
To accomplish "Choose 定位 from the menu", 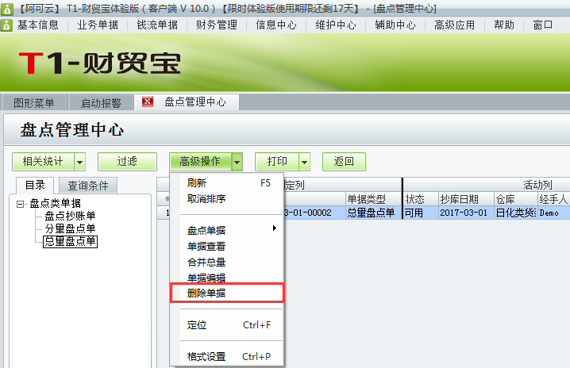I will pyautogui.click(x=227, y=325).
